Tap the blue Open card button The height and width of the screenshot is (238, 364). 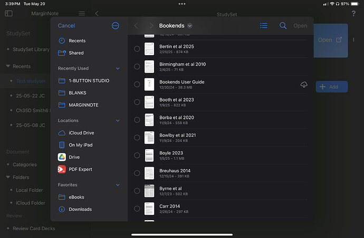331,40
